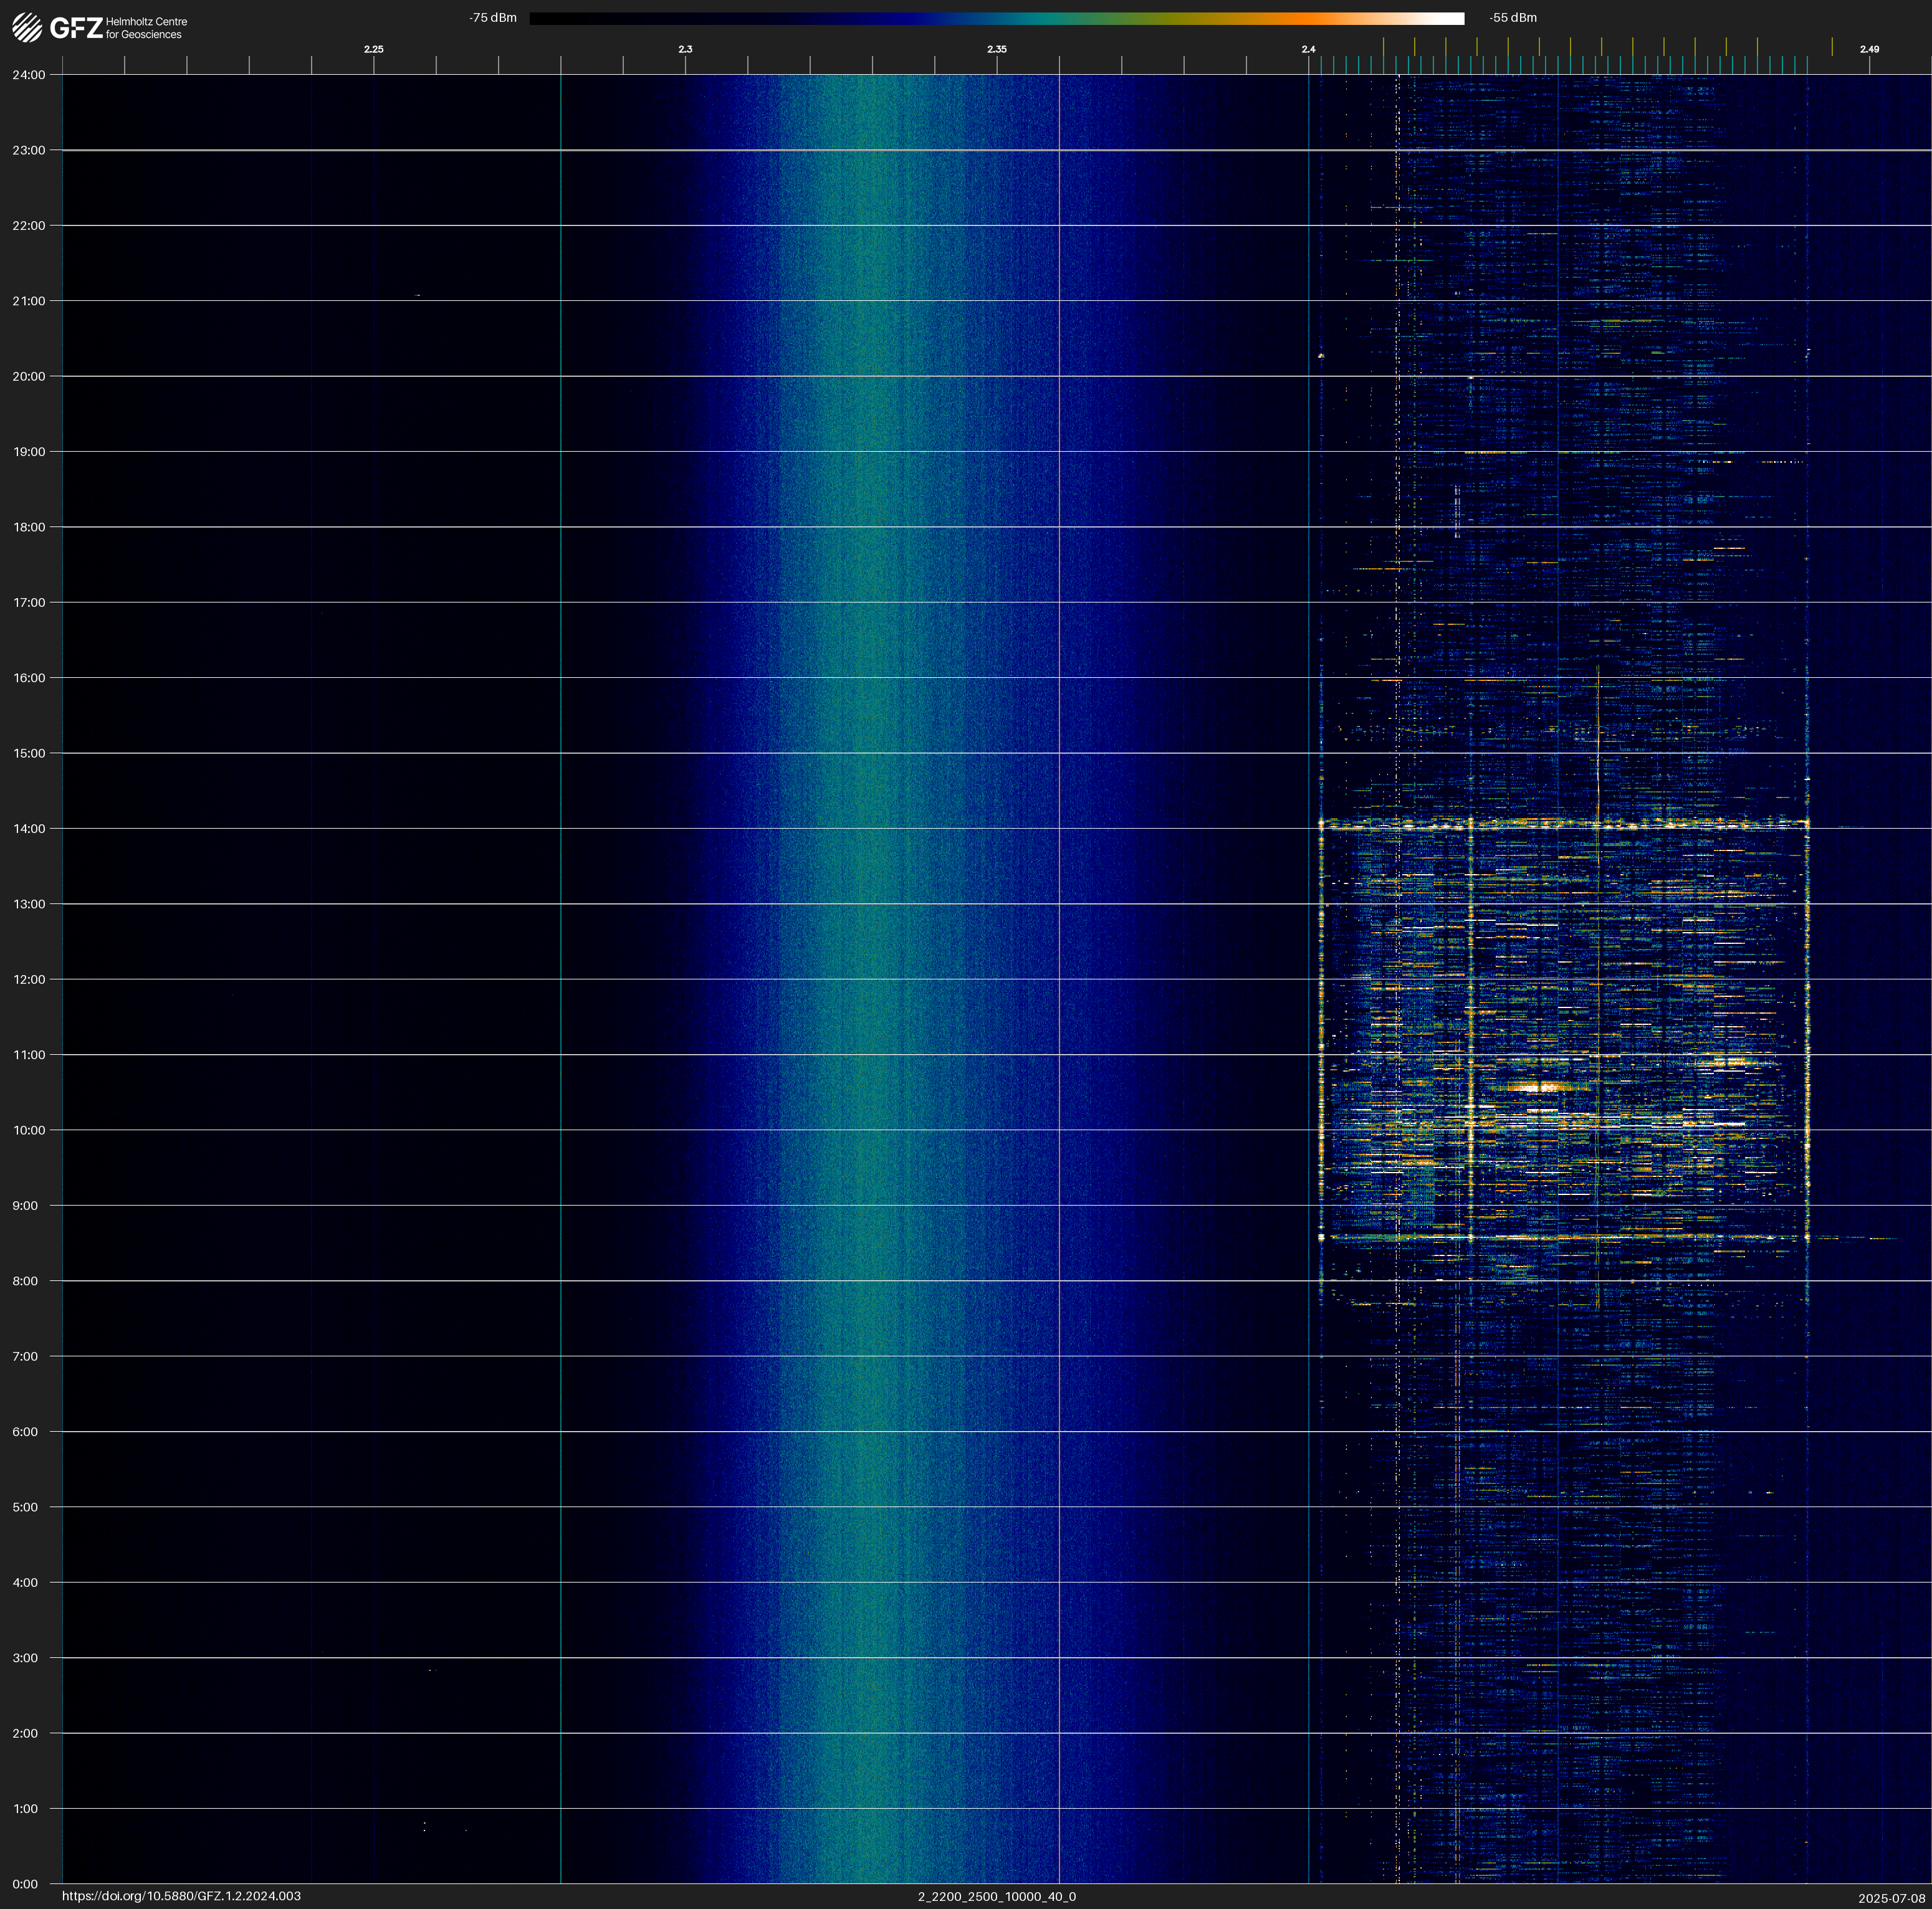Image resolution: width=1932 pixels, height=1909 pixels.
Task: Click the 2.4 frequency axis label
Action: (x=1308, y=49)
